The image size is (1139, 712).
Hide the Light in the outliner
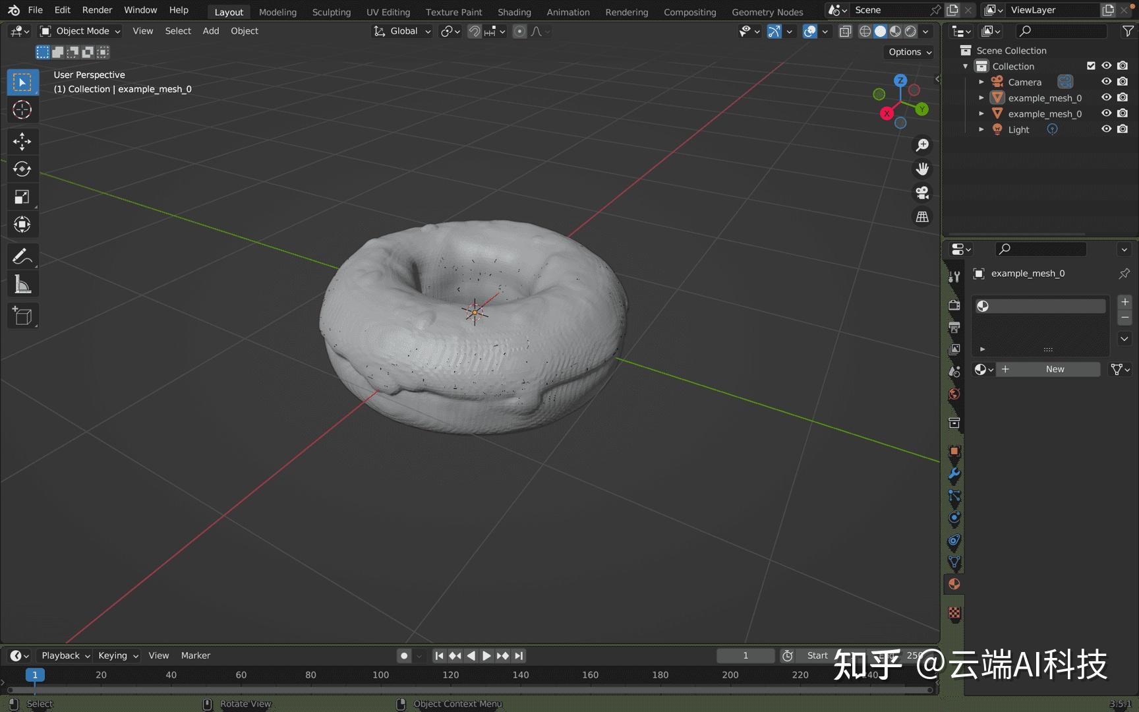tap(1107, 129)
